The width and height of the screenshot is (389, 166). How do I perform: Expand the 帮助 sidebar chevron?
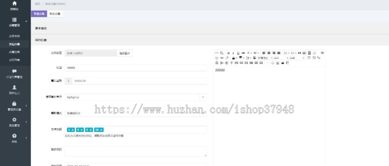tap(26, 138)
